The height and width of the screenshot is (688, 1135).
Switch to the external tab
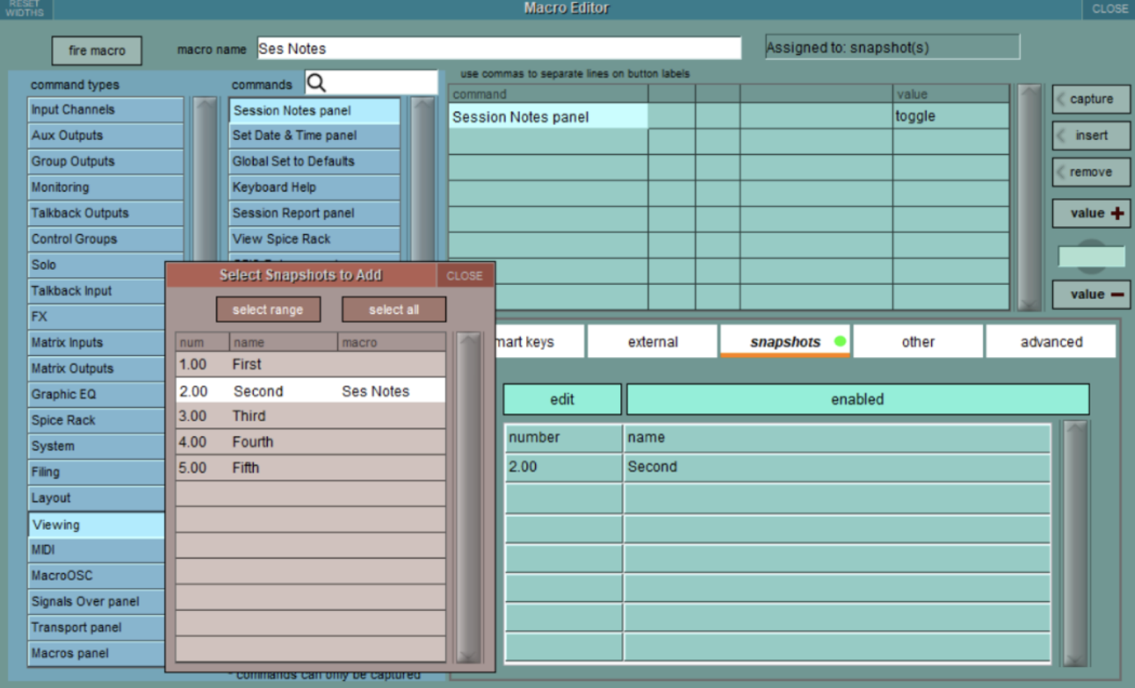tap(652, 342)
